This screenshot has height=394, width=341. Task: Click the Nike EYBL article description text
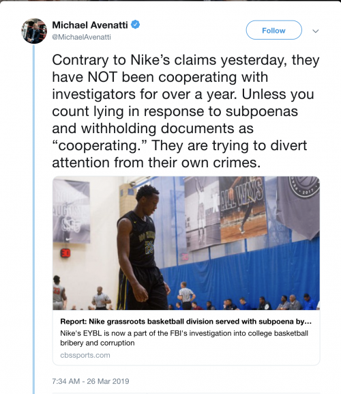[184, 338]
